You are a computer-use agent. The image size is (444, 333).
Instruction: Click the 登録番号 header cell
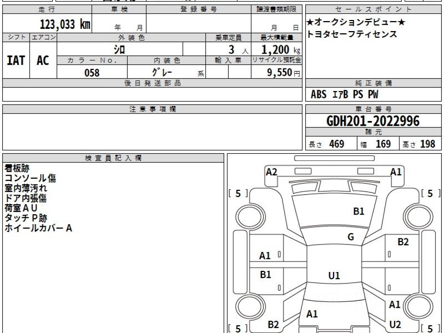click(199, 10)
